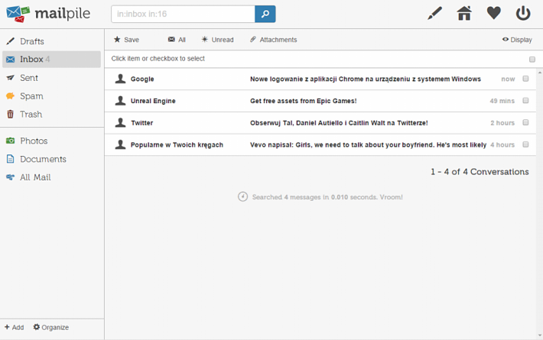The width and height of the screenshot is (543, 340).
Task: Click the scrollbar up arrow
Action: pyautogui.click(x=539, y=73)
